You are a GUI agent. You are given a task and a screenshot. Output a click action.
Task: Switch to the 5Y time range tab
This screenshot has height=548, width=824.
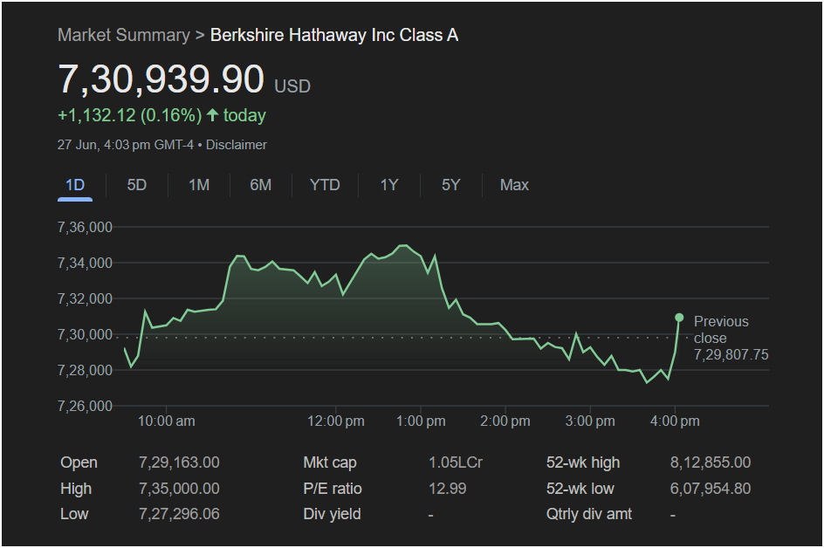coord(451,185)
